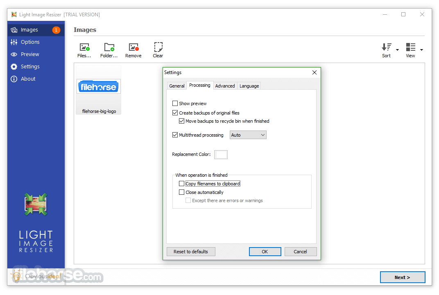The width and height of the screenshot is (439, 295).
Task: Click the orange image count badge
Action: [56, 30]
